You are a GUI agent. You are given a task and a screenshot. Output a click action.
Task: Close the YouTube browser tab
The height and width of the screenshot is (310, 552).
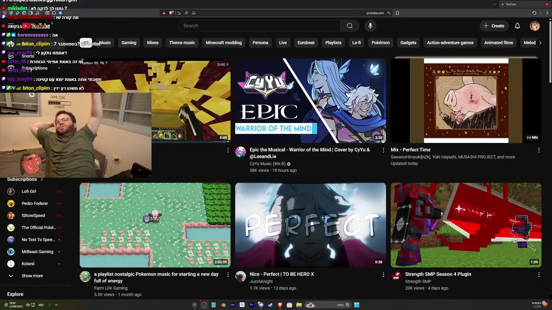(x=502, y=4)
